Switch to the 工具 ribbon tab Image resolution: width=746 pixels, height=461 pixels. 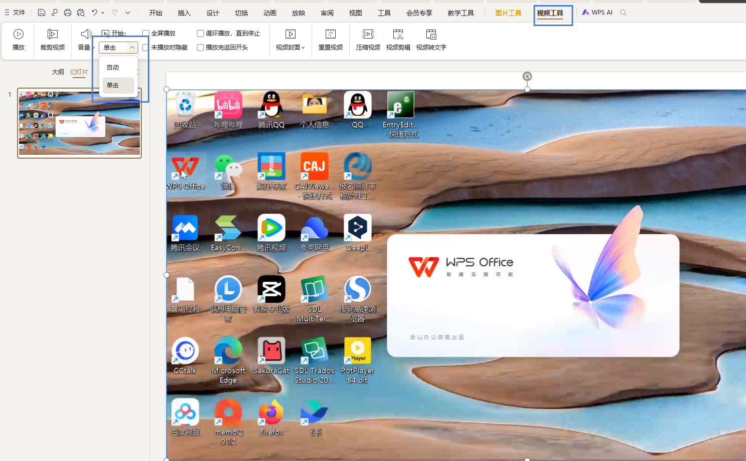[x=384, y=13]
